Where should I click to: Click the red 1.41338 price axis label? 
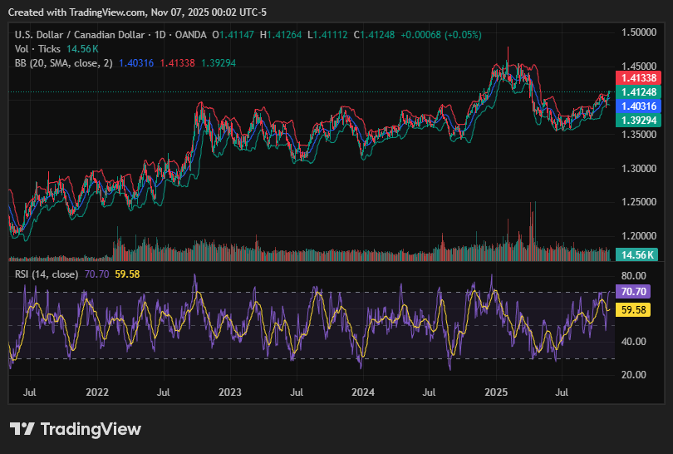click(x=641, y=77)
